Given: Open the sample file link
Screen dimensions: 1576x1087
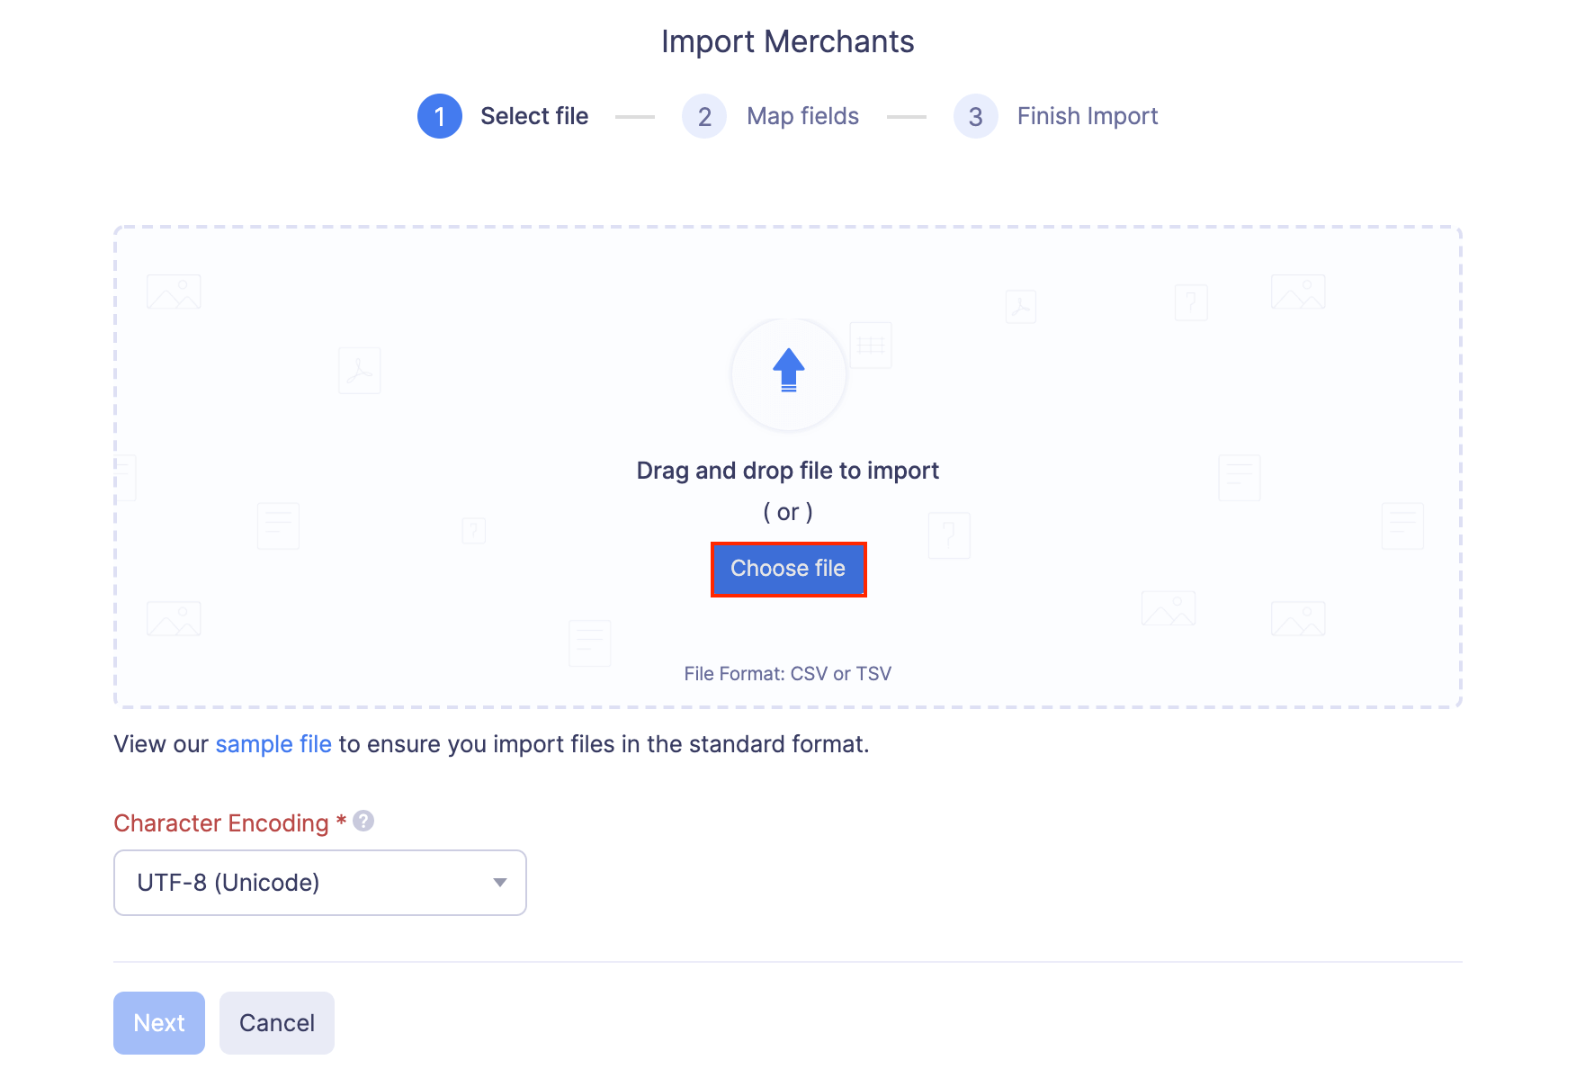Looking at the screenshot, I should 273,744.
